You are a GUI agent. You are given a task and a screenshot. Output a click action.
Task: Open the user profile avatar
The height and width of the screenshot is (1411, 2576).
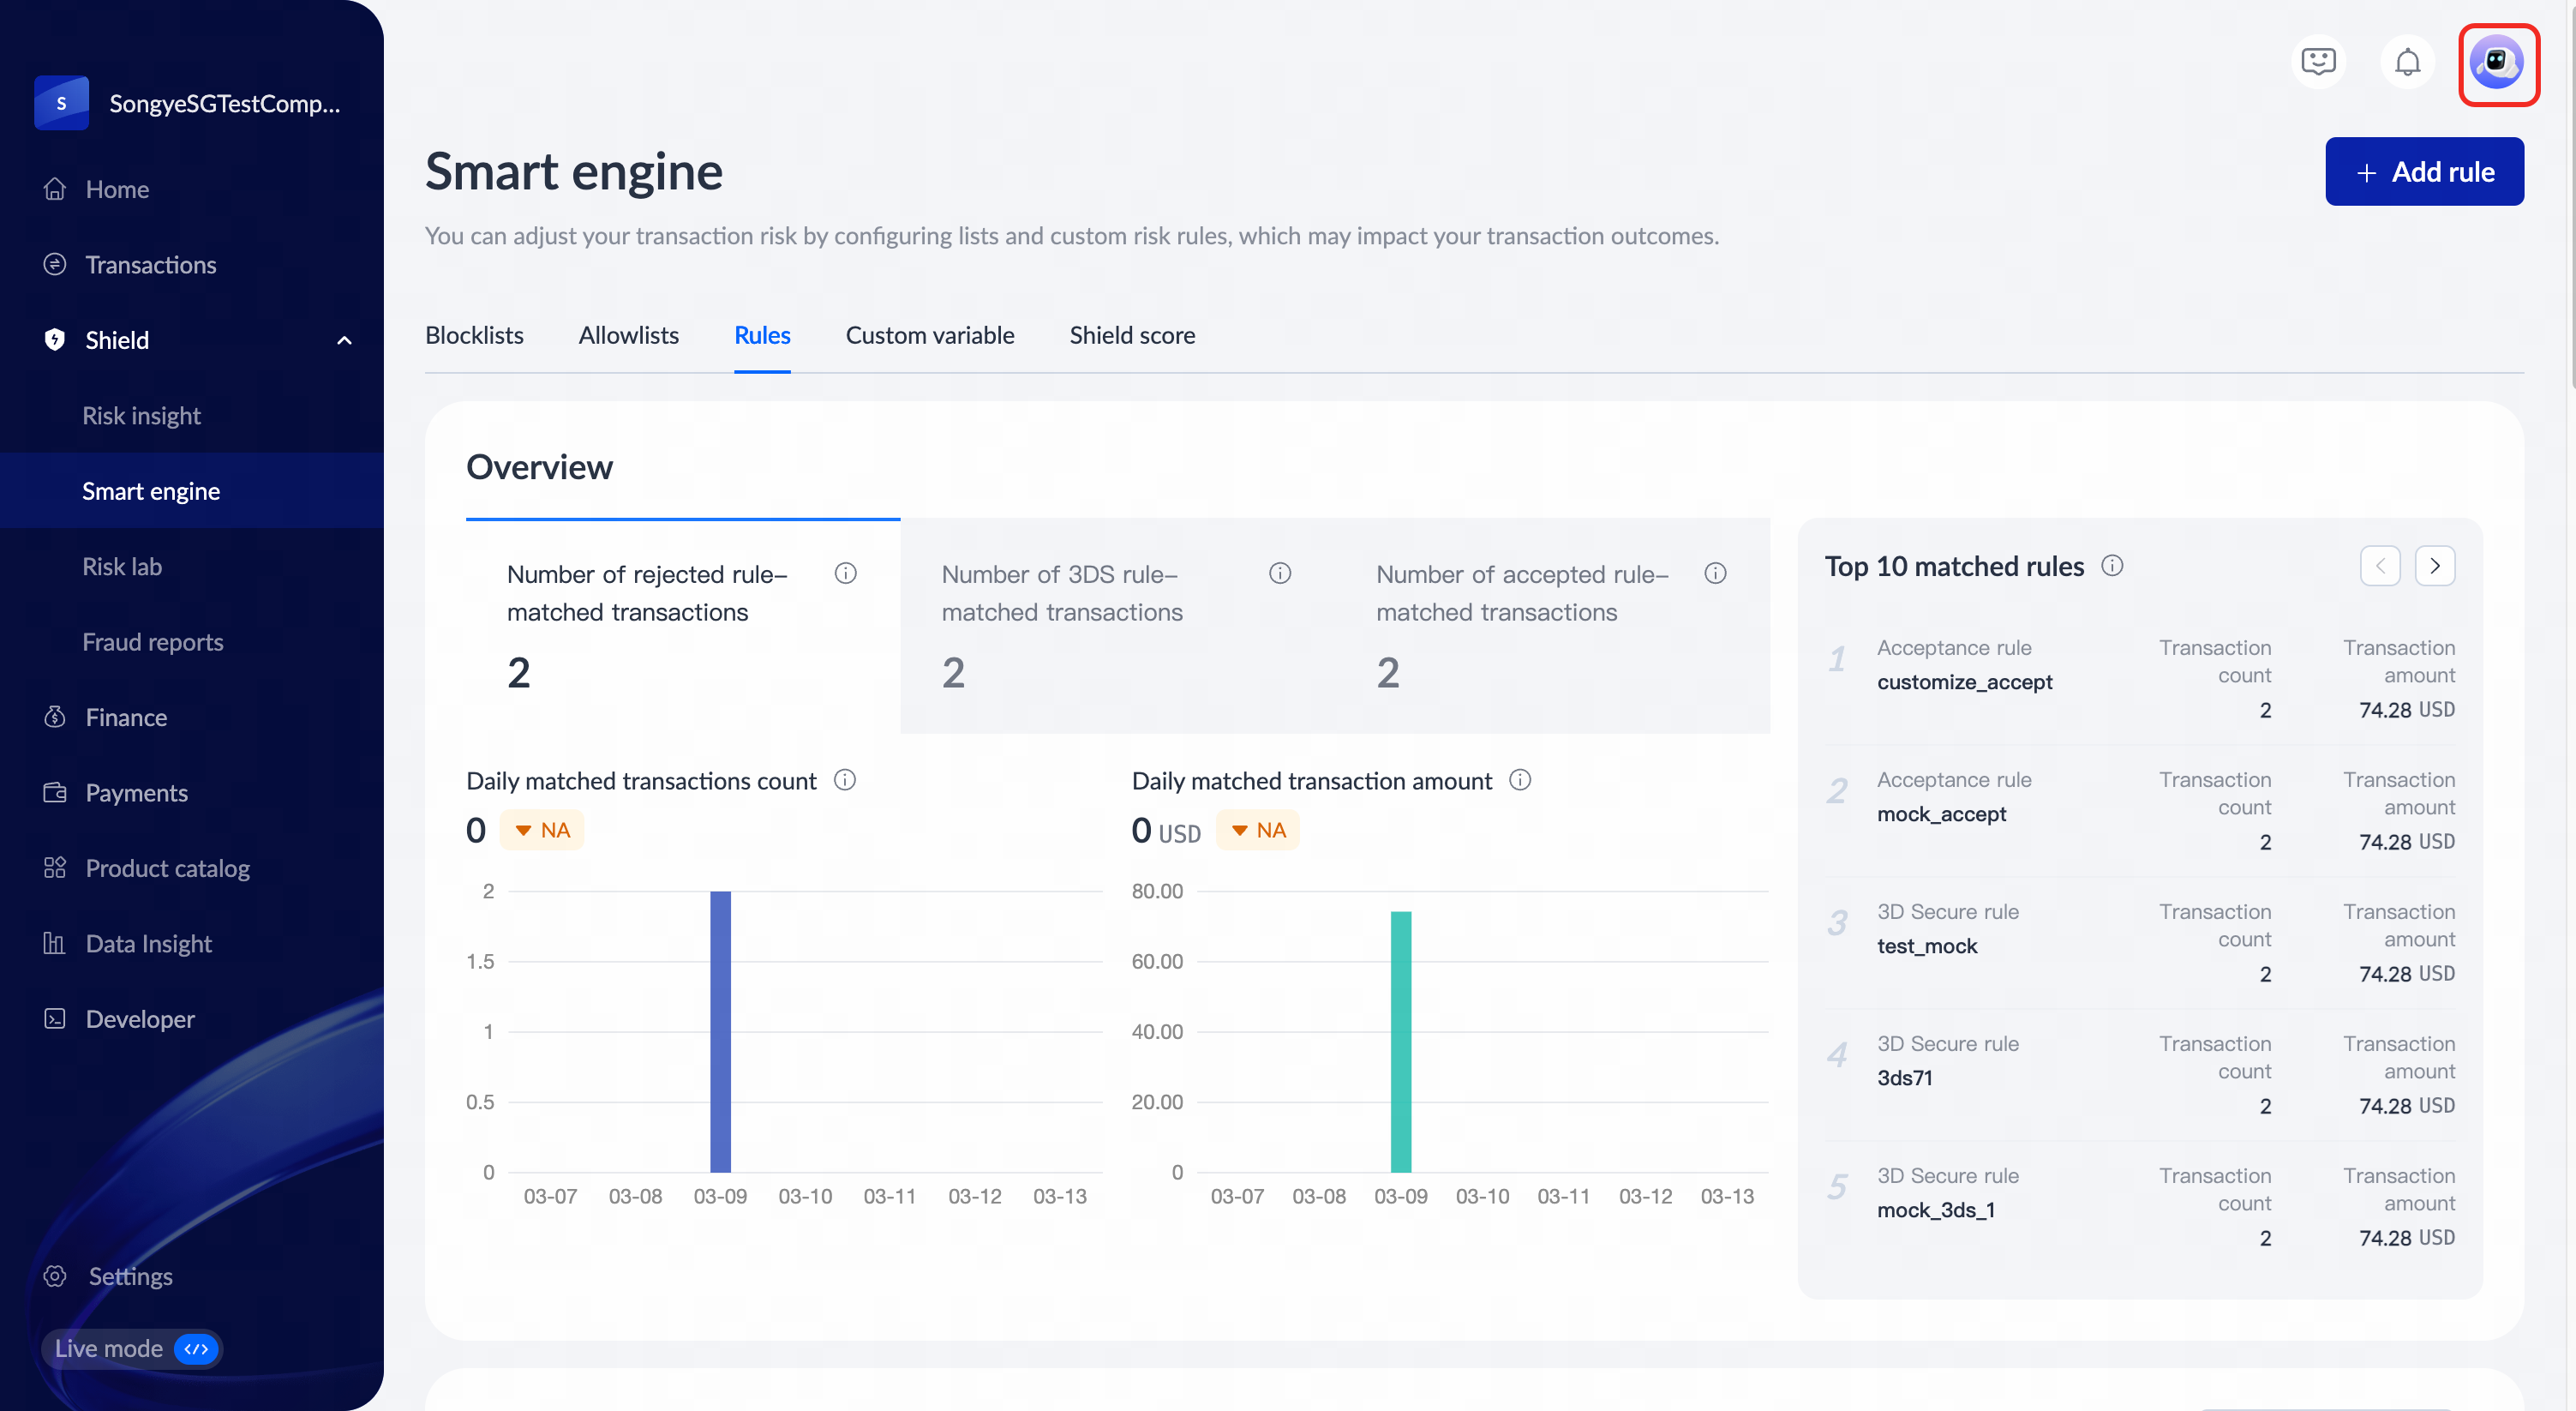coord(2497,63)
